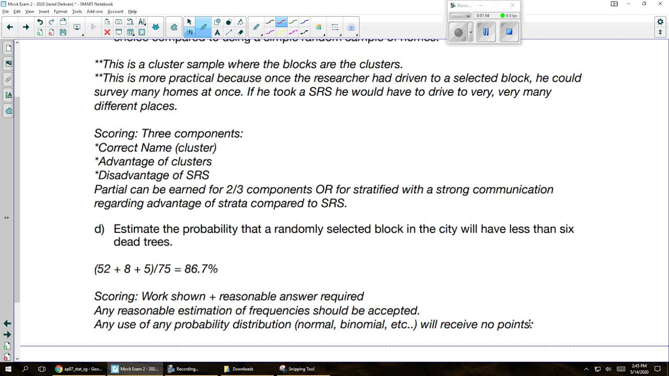The width and height of the screenshot is (669, 376).
Task: Pause the screen recording
Action: coord(486,32)
